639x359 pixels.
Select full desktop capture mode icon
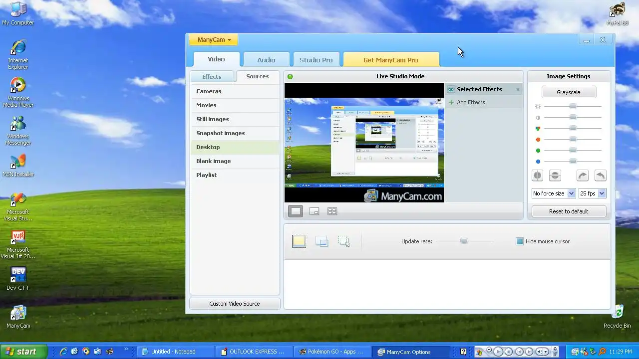[299, 241]
